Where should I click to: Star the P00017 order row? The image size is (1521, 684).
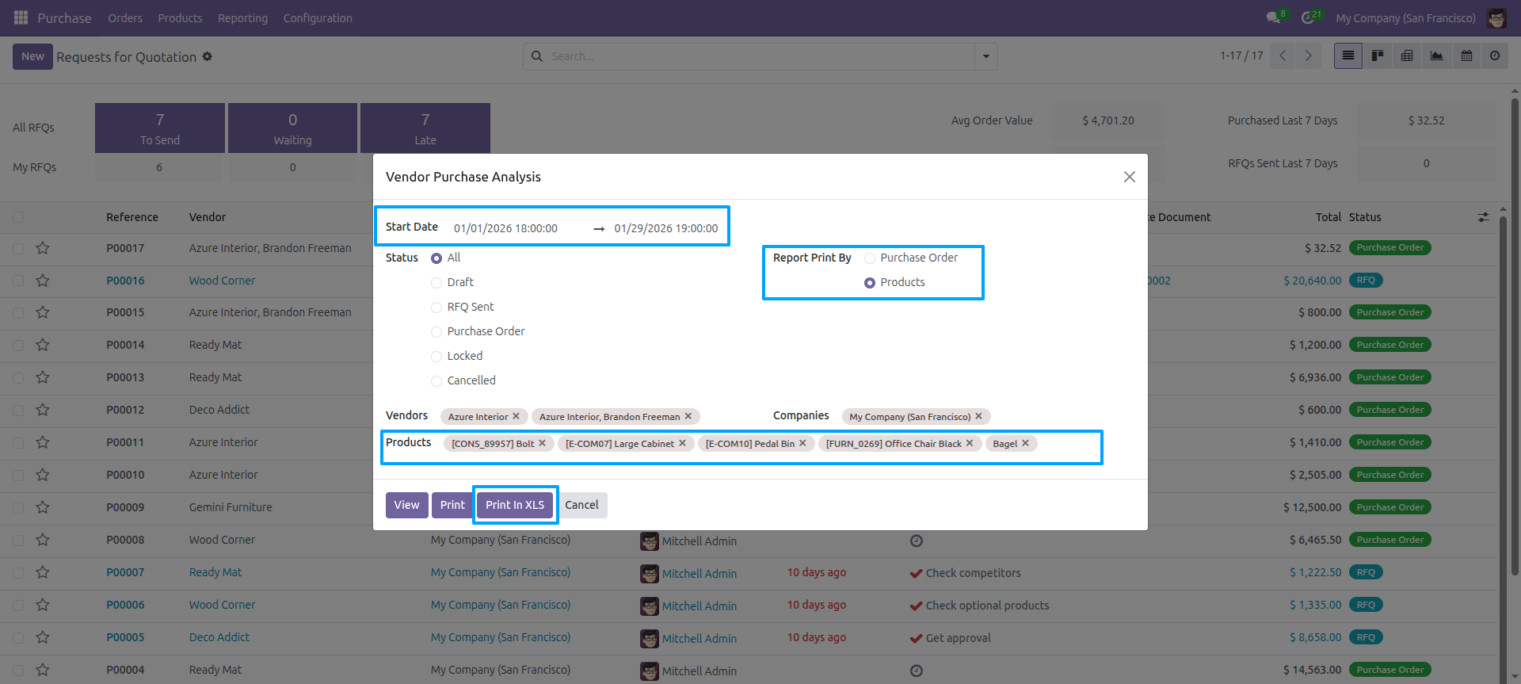point(43,248)
